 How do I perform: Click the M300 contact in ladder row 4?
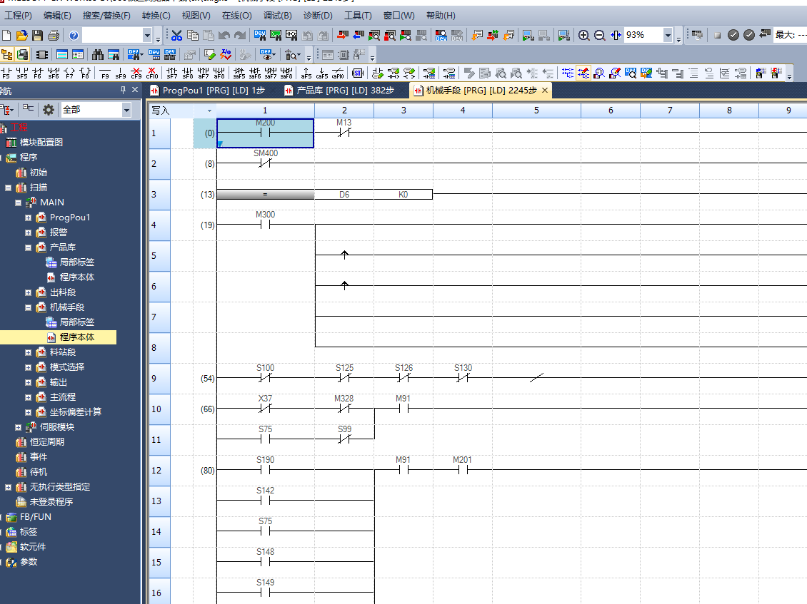tap(265, 225)
